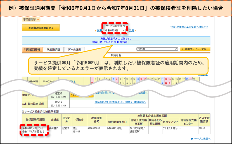The image size is (232, 144).
Task: Click the orange left arrow beside 前月
Action: tap(95, 31)
